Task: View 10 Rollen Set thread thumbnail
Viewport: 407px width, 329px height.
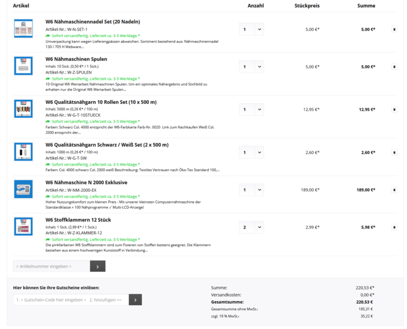Action: pyautogui.click(x=23, y=109)
